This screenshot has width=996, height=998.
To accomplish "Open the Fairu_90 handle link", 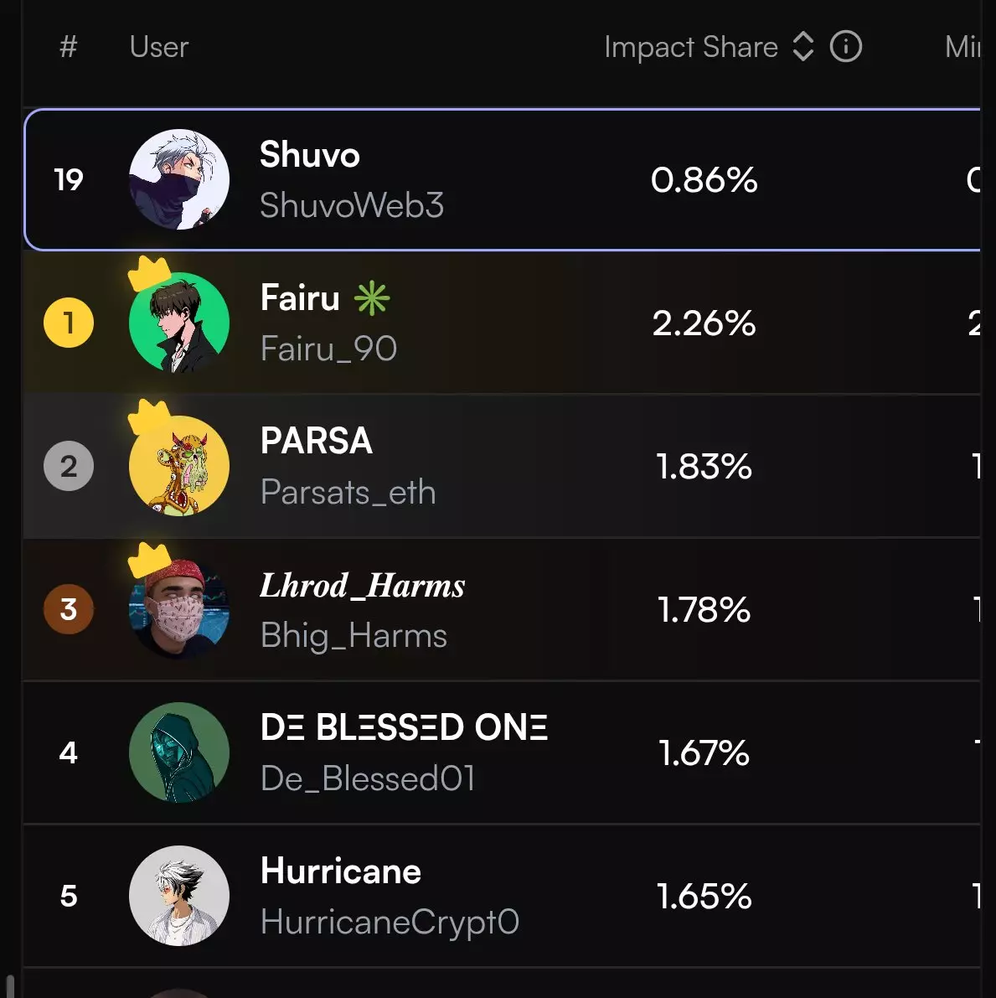I will [328, 349].
